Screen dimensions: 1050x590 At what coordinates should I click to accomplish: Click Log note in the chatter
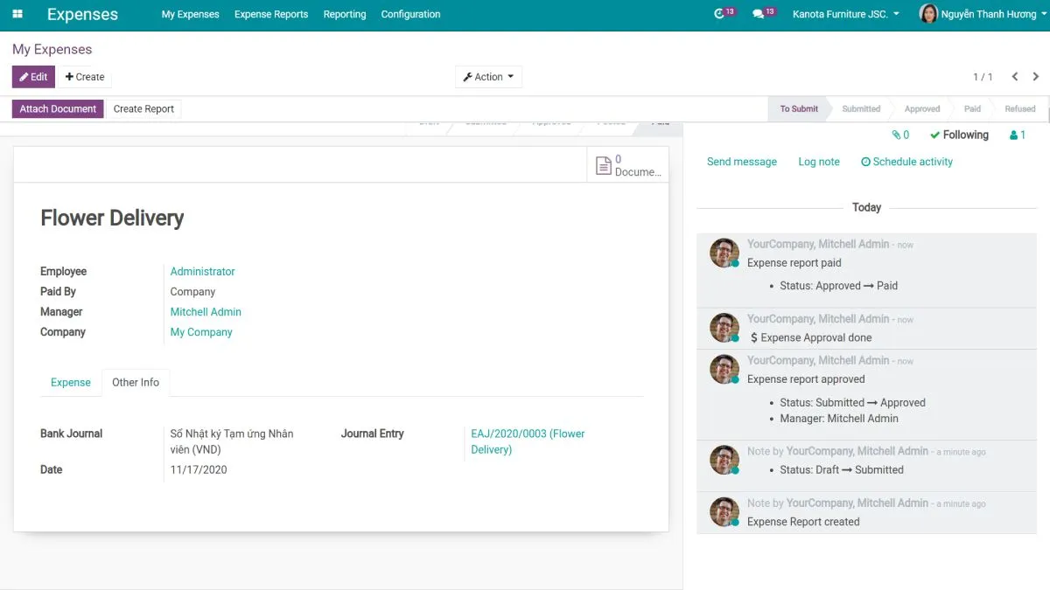[819, 162]
